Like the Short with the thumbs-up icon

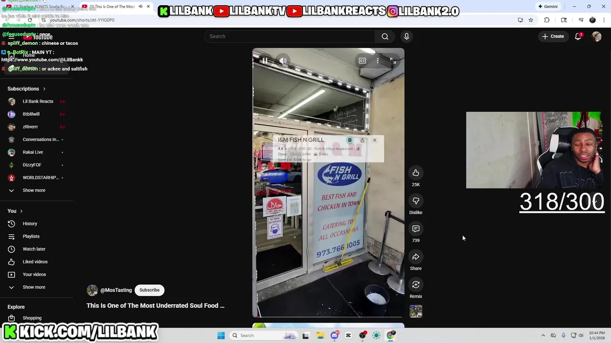pos(416,173)
